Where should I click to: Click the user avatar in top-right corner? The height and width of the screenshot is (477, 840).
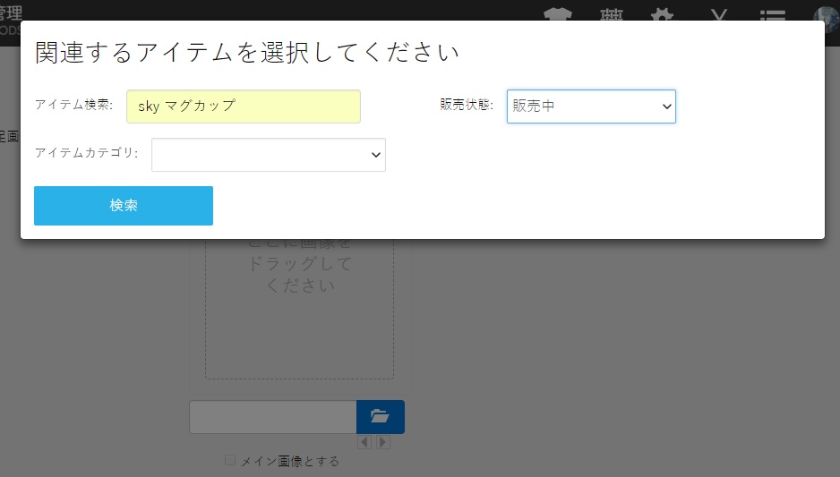point(826,13)
